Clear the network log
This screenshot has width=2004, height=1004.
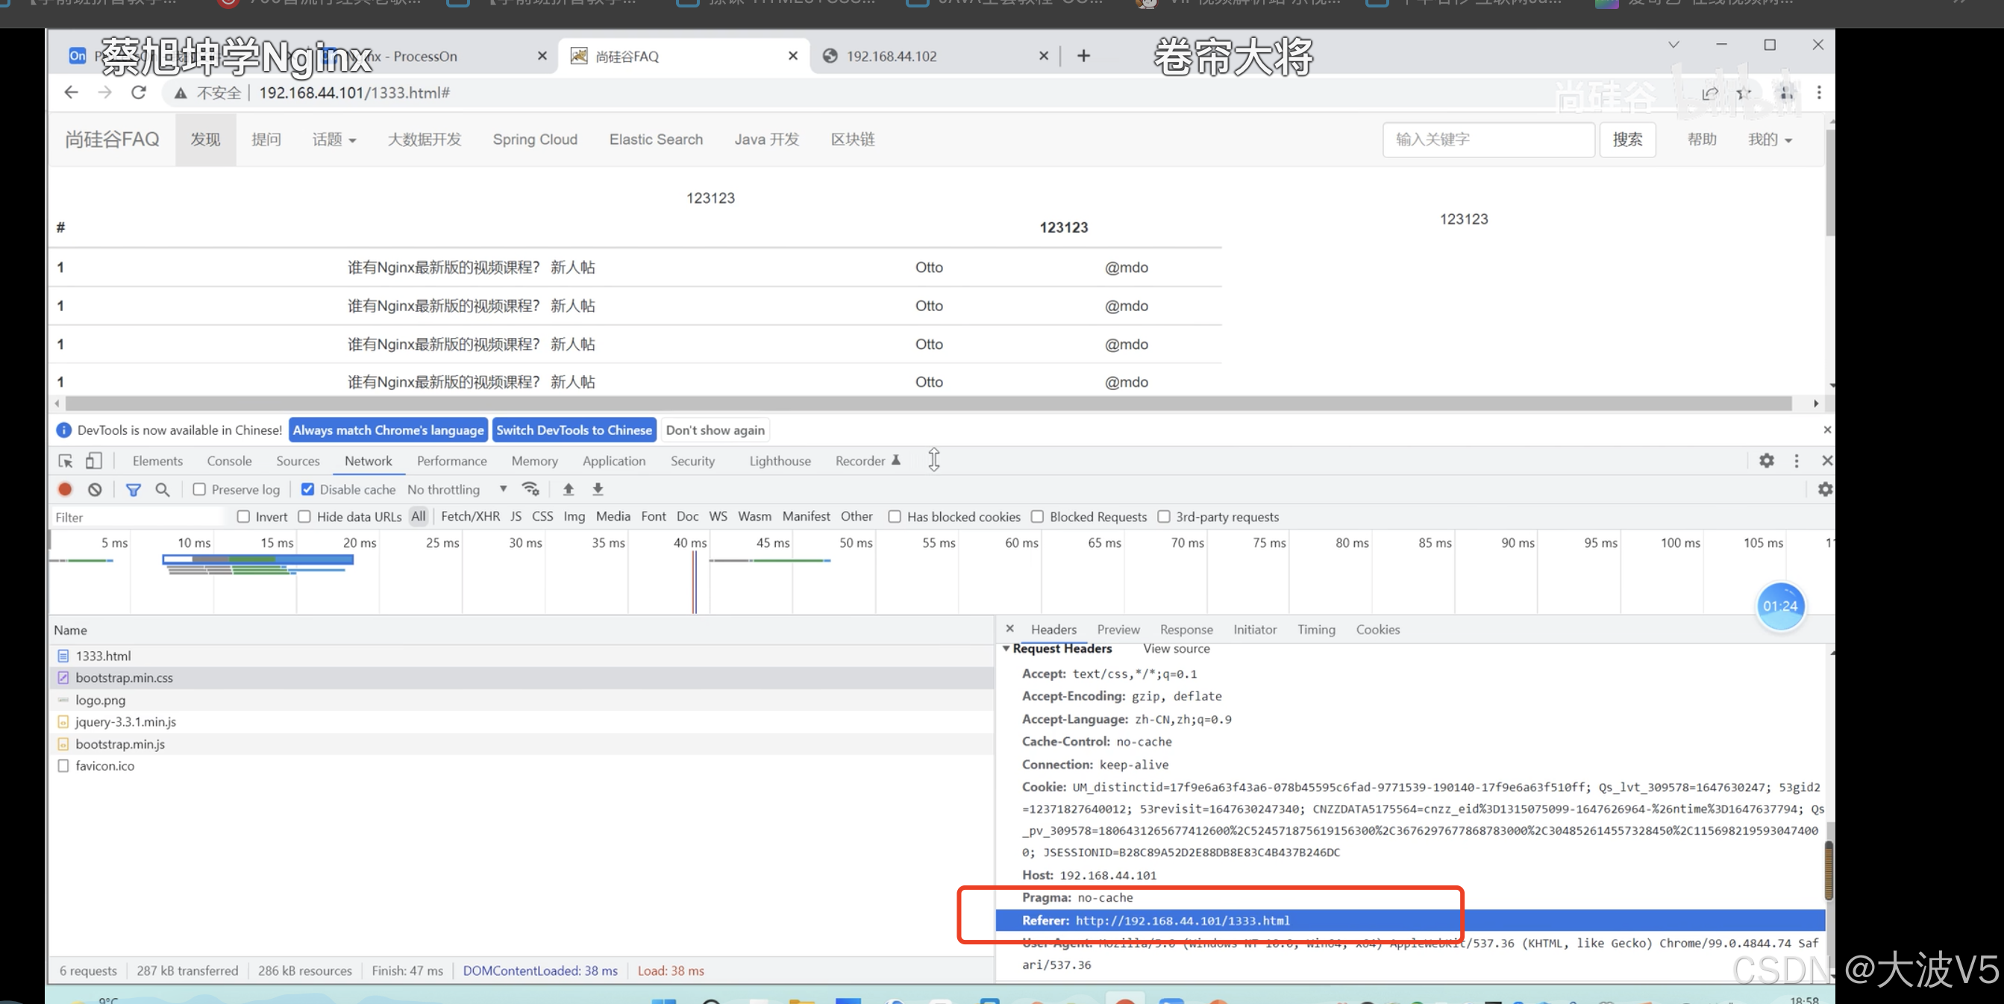95,489
